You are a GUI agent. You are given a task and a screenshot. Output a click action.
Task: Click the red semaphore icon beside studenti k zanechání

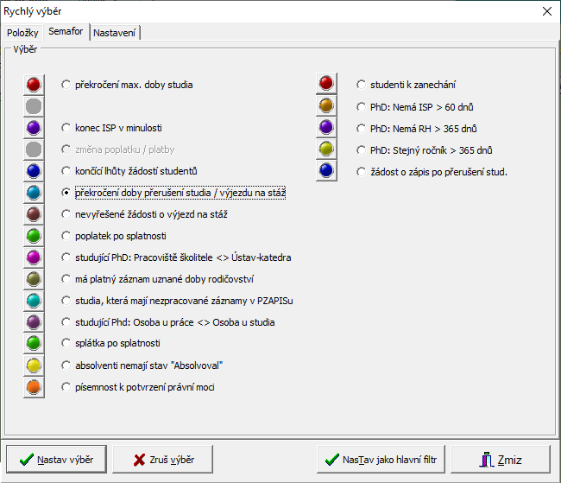click(326, 85)
